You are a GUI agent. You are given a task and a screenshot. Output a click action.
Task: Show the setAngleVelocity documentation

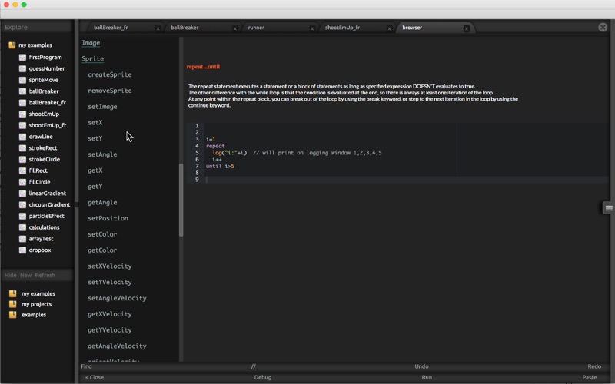118,298
